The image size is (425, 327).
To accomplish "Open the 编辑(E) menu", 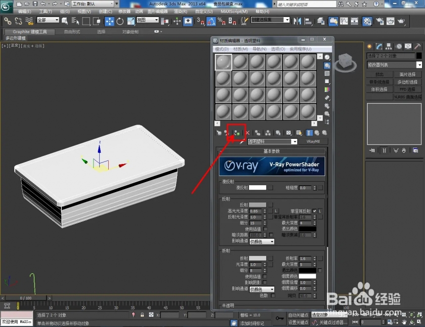I will (24, 11).
